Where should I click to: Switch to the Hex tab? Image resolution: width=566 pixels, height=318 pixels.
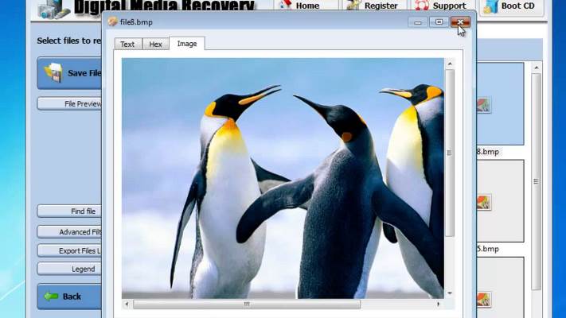(155, 45)
